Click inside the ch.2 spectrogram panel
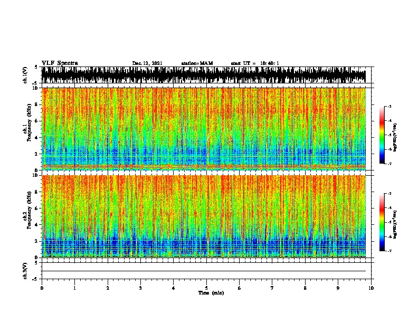The image size is (418, 323). click(x=204, y=216)
